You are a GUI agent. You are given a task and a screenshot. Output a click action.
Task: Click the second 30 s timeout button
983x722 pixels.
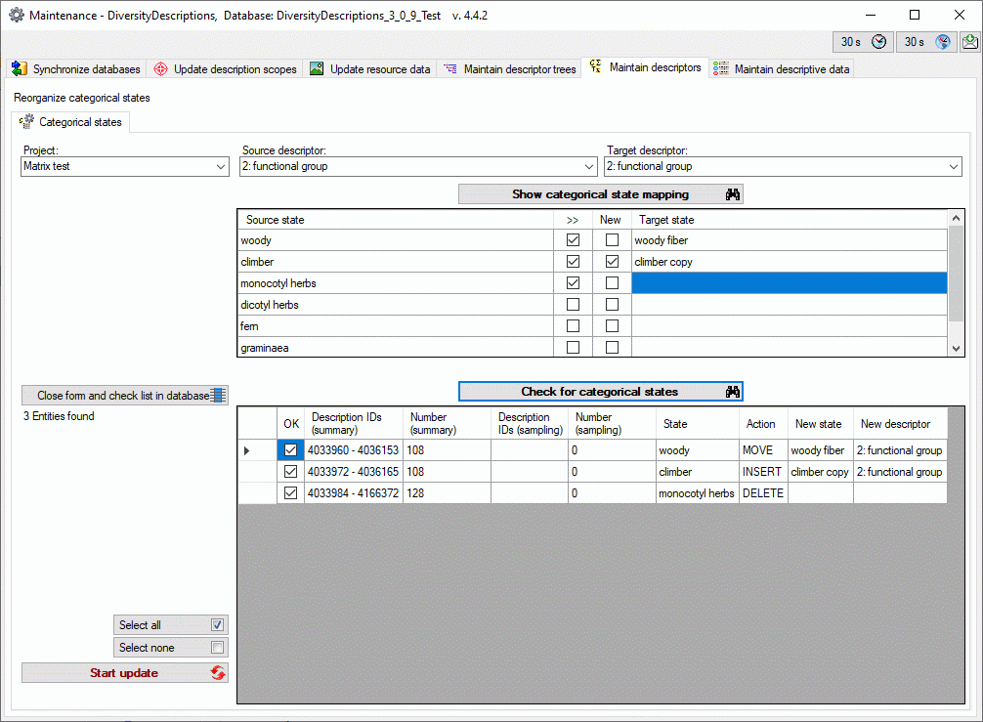pos(925,42)
